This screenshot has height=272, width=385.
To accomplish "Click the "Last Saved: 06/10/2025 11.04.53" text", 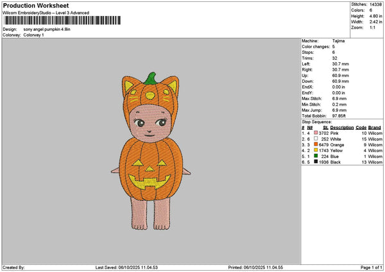I will [x=126, y=268].
